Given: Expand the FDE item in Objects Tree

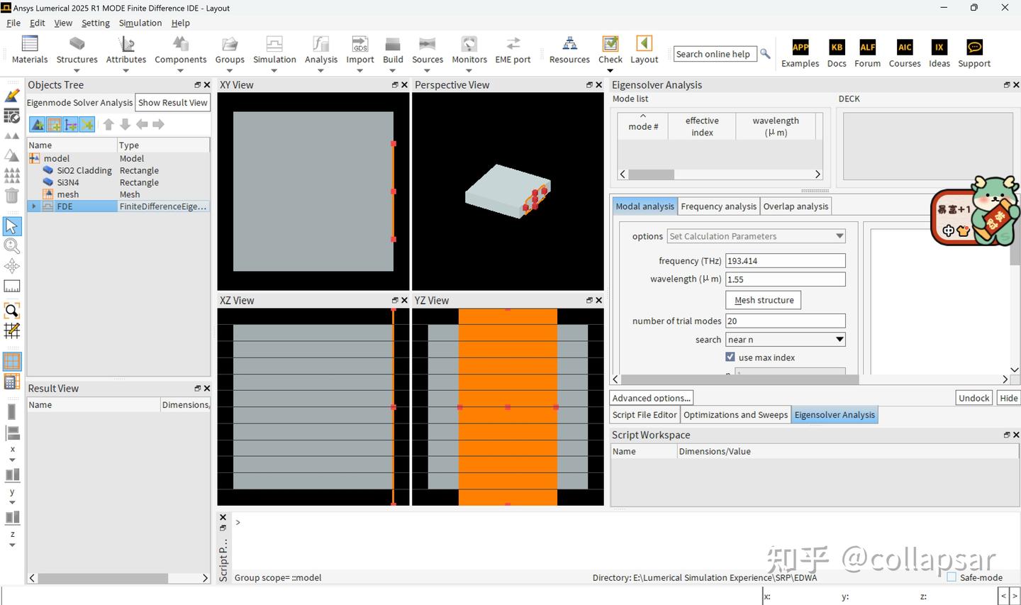Looking at the screenshot, I should [x=33, y=206].
